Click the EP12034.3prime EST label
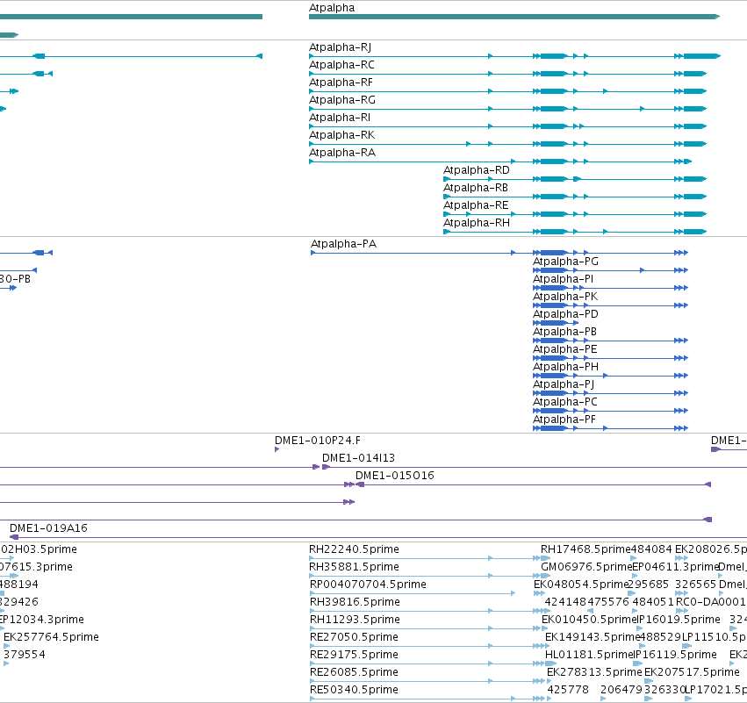The image size is (747, 703). tap(42, 620)
